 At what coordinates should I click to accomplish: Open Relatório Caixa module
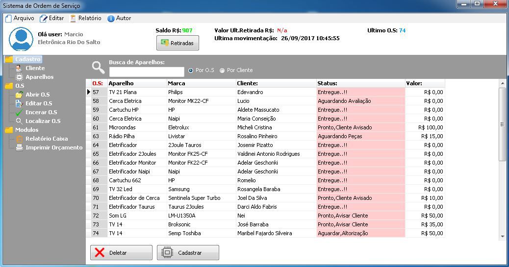pyautogui.click(x=46, y=139)
